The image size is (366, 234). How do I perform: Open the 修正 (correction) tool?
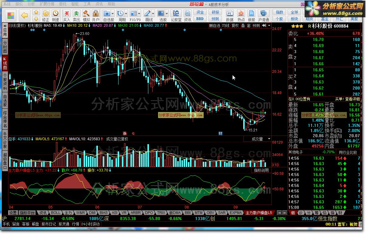point(46,15)
